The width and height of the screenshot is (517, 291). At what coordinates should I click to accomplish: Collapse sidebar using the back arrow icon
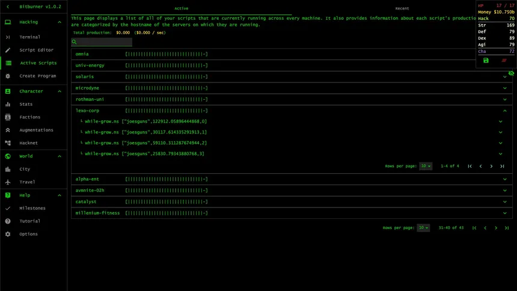coord(8,7)
